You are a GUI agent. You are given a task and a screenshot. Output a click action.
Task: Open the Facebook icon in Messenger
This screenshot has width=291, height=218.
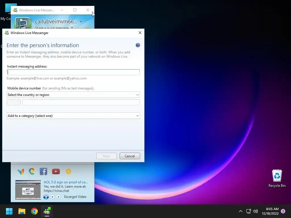43,171
